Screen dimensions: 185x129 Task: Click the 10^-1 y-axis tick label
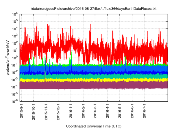pos(14,65)
